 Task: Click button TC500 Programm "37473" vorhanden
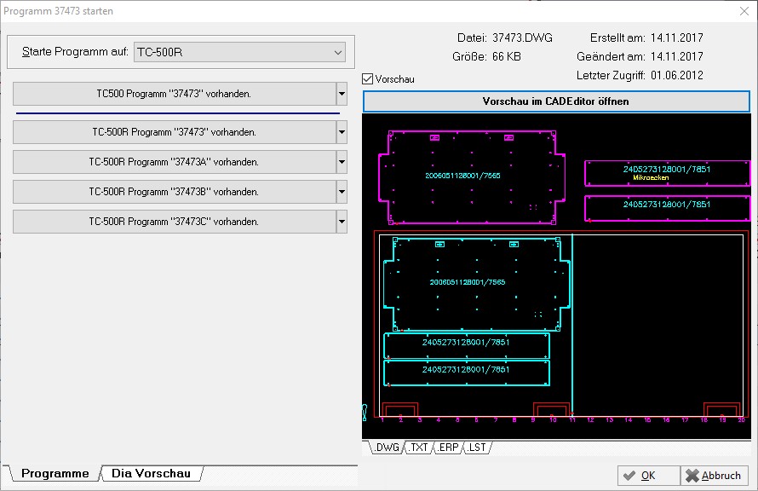175,94
